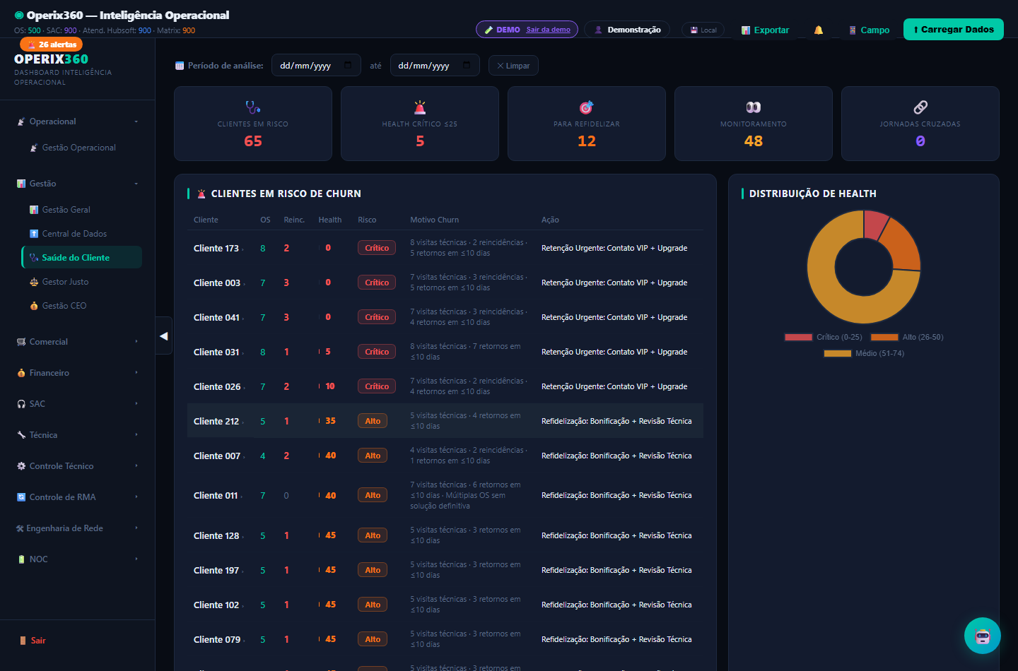Screen dimensions: 1018x671
Task: Click the target icon on Para Refidelizar card
Action: click(x=587, y=107)
